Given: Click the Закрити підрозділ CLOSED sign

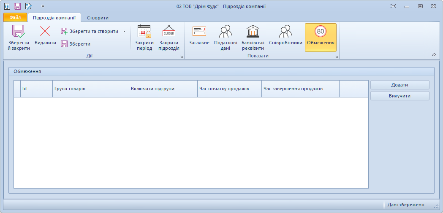Looking at the screenshot, I should pyautogui.click(x=169, y=32).
